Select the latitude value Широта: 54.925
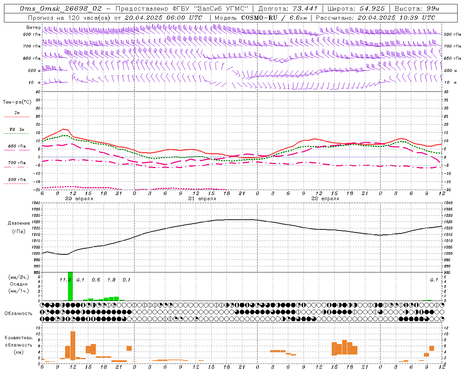463x370 pixels. pyautogui.click(x=356, y=9)
